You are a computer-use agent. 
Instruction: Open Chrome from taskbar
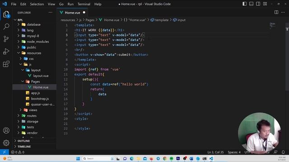click(x=165, y=158)
